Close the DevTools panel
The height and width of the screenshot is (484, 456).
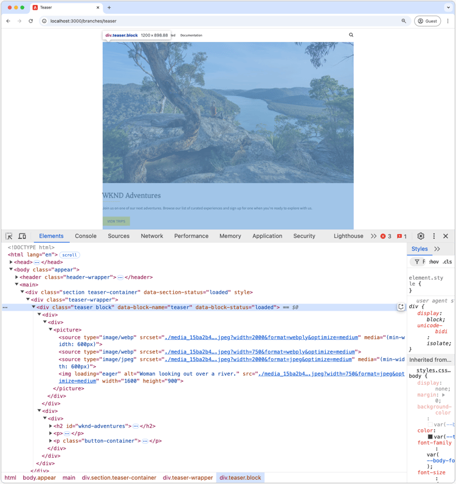coord(446,236)
